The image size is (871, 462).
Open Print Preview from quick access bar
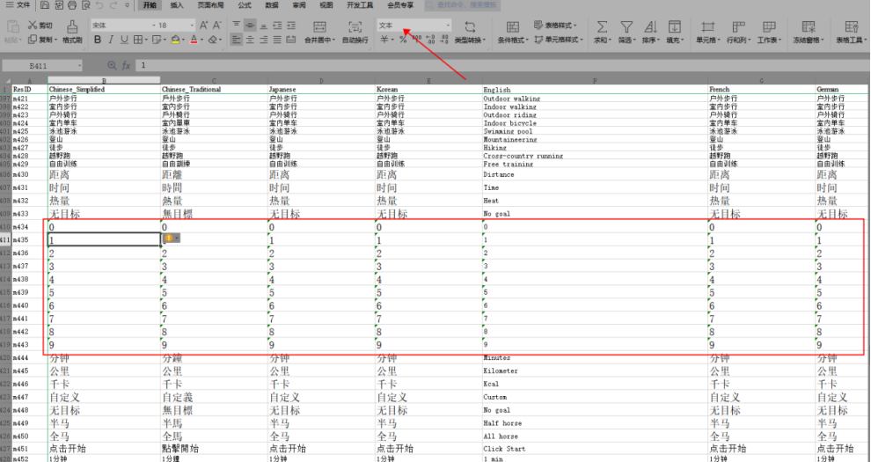(x=85, y=5)
